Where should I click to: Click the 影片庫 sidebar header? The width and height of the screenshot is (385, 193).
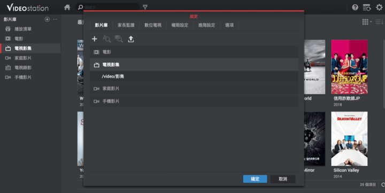tap(10, 19)
